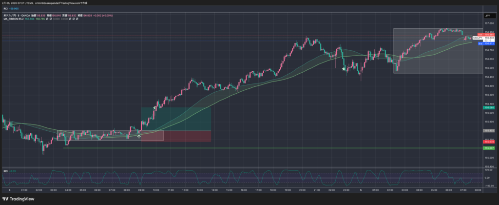Select the RCI label in bottom pane
The image size is (499, 205).
pyautogui.click(x=5, y=171)
